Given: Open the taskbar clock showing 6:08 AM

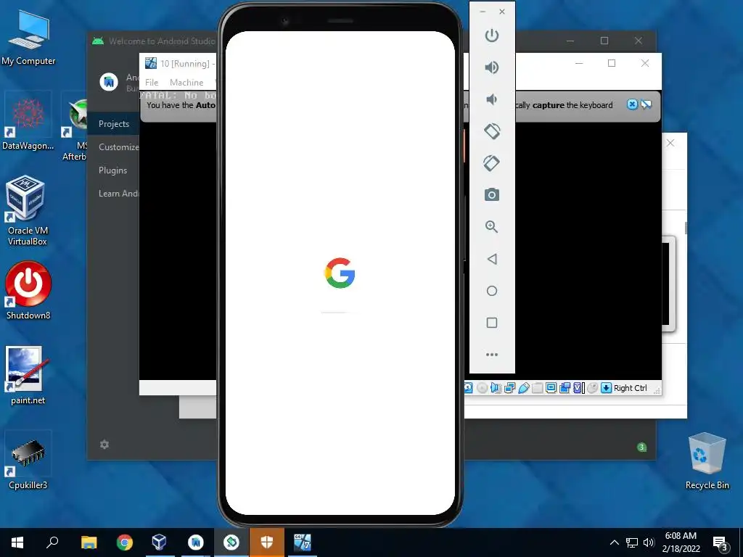Looking at the screenshot, I should tap(681, 542).
